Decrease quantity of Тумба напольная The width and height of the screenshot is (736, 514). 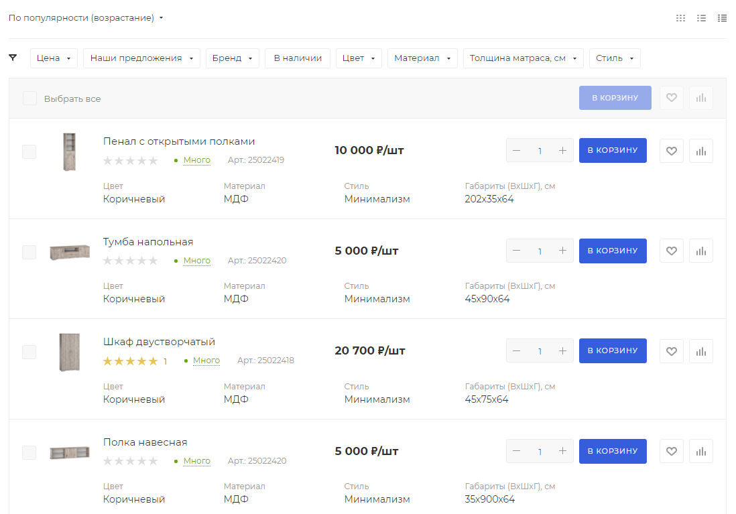point(517,251)
